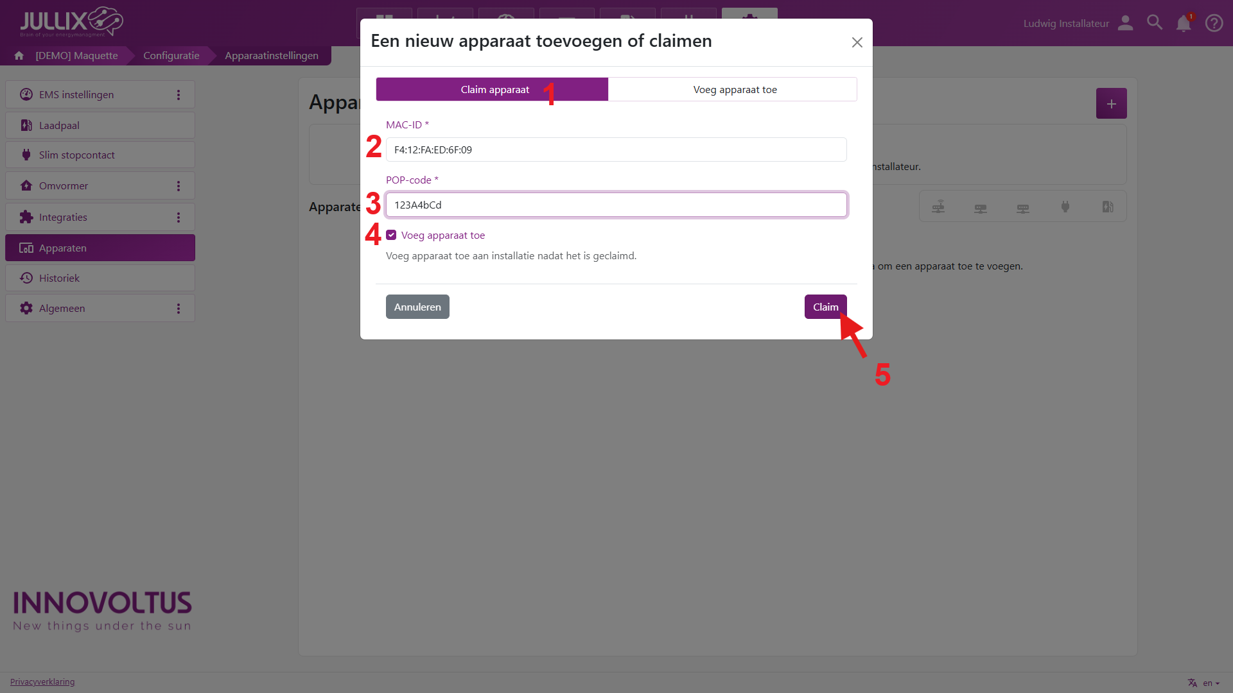The width and height of the screenshot is (1233, 693).
Task: Click the plus button to add device
Action: click(1111, 104)
